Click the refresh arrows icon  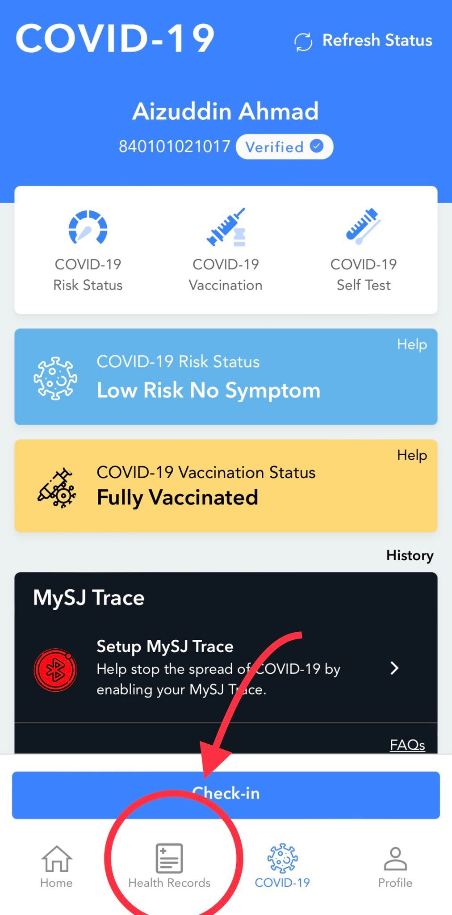click(x=303, y=42)
